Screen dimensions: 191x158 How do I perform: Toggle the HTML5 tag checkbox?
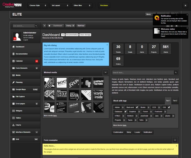click(123, 116)
